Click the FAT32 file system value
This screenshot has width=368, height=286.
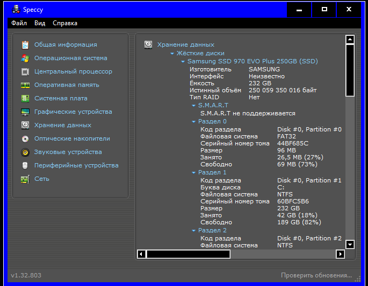click(x=286, y=136)
